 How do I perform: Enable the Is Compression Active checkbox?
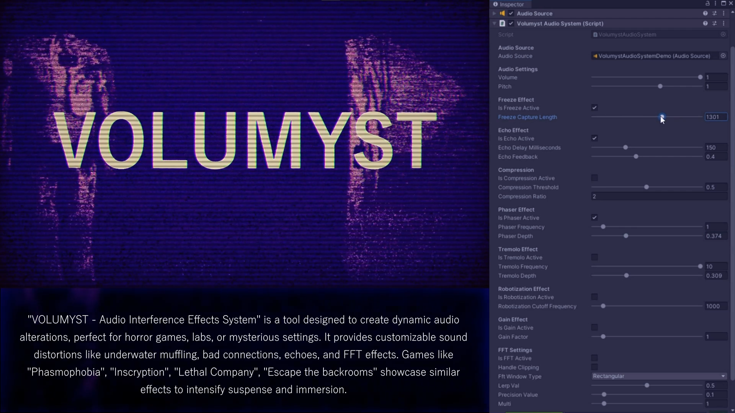(x=595, y=178)
